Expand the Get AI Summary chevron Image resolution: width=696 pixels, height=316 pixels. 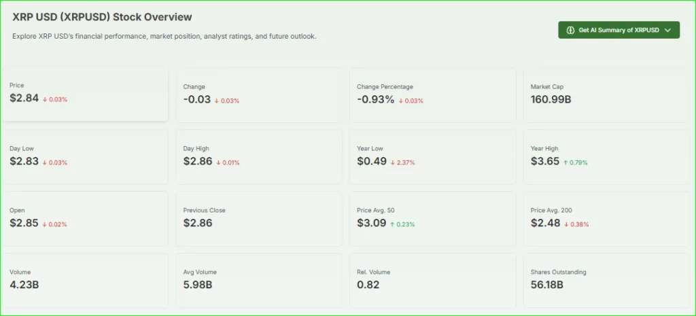point(668,31)
